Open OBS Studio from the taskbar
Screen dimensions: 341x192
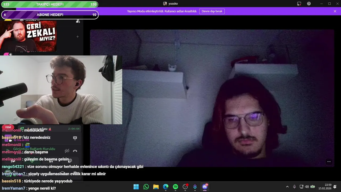tap(185, 187)
